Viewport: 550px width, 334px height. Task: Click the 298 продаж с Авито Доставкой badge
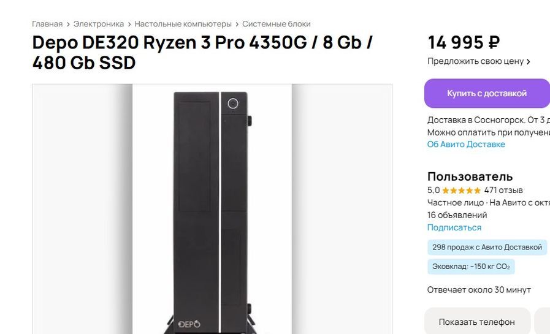click(x=487, y=248)
